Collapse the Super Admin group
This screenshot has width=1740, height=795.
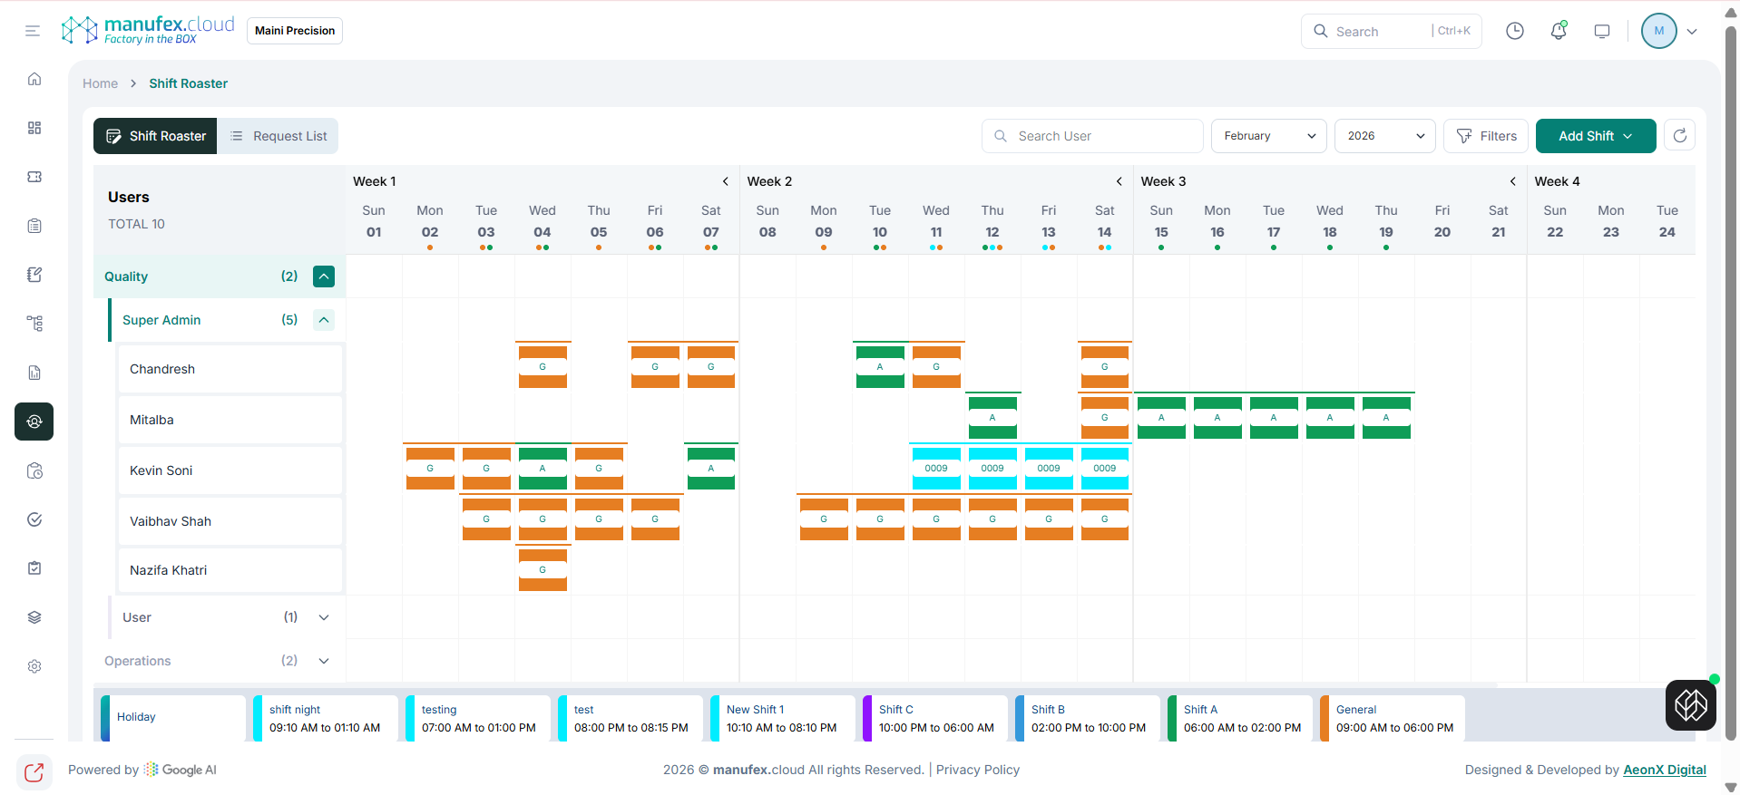324,320
